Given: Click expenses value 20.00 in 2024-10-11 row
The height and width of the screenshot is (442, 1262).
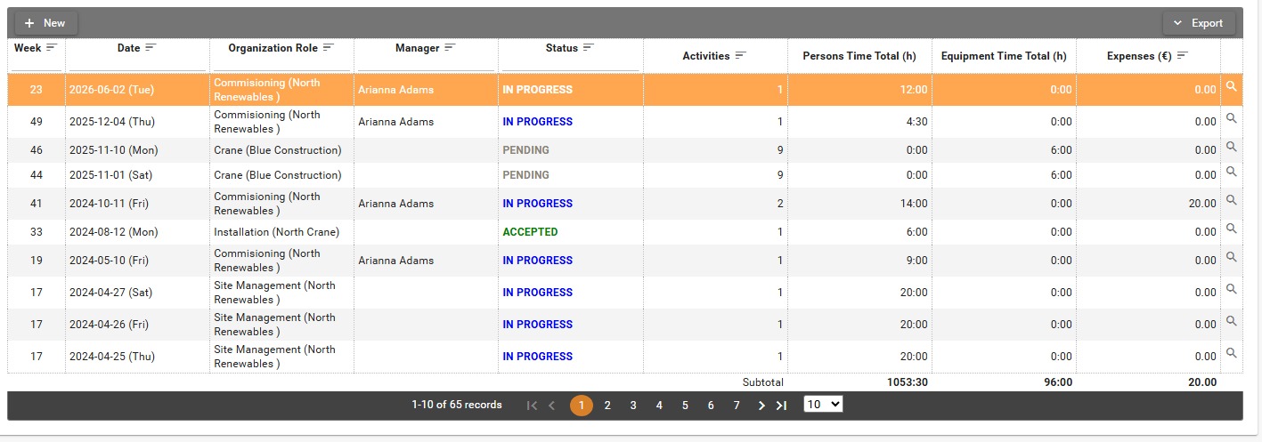Looking at the screenshot, I should (1201, 204).
